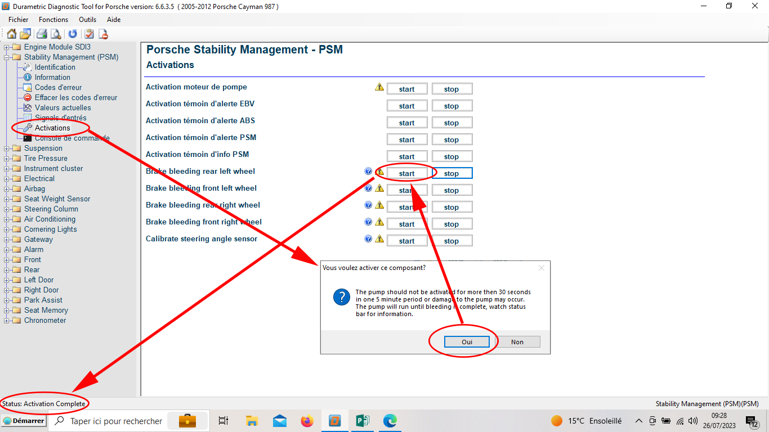769x432 pixels.
Task: Click the graph icon beside Valeurs actuelles
Action: (27, 107)
